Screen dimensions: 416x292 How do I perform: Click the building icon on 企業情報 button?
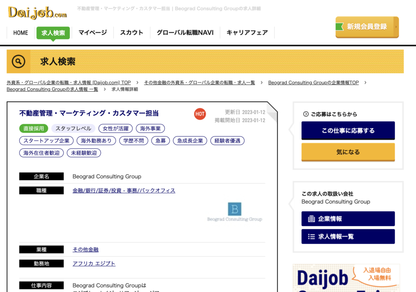coord(311,219)
